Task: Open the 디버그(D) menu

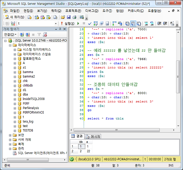Action: [92, 11]
